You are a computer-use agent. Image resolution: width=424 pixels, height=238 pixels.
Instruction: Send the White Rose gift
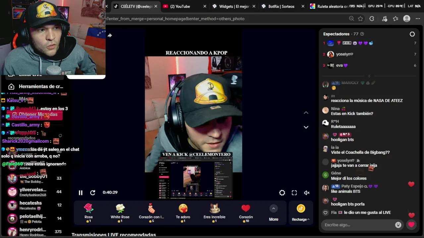click(x=120, y=213)
